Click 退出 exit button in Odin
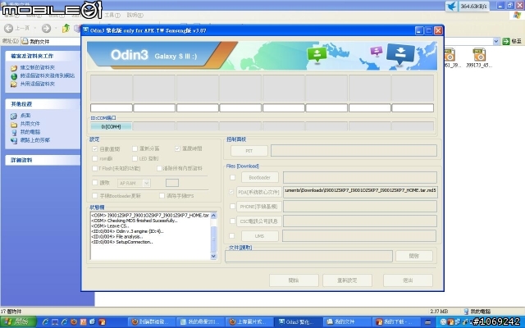The image size is (525, 328). [408, 280]
